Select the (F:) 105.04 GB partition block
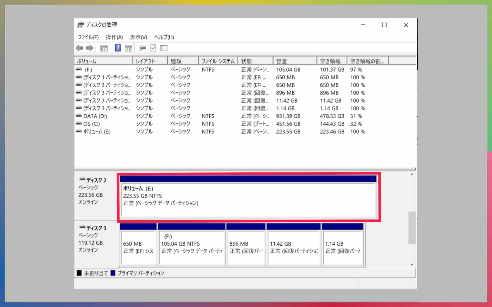The image size is (492, 307). [x=191, y=247]
